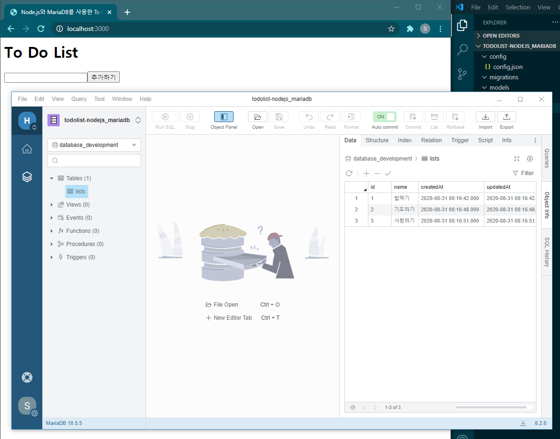Click the Rollback icon
The image size is (560, 439).
(x=455, y=116)
